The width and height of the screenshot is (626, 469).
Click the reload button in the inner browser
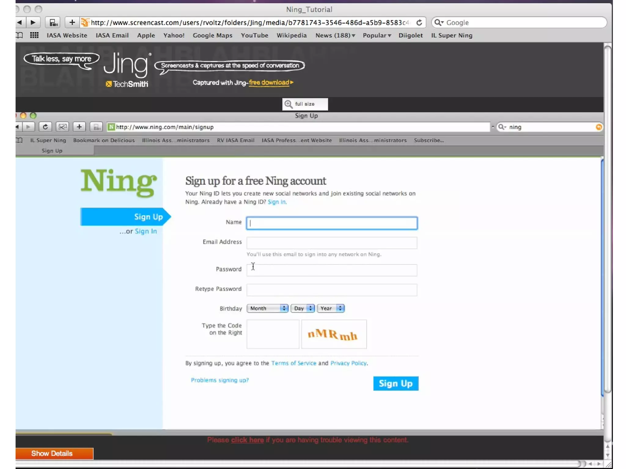[x=45, y=127]
